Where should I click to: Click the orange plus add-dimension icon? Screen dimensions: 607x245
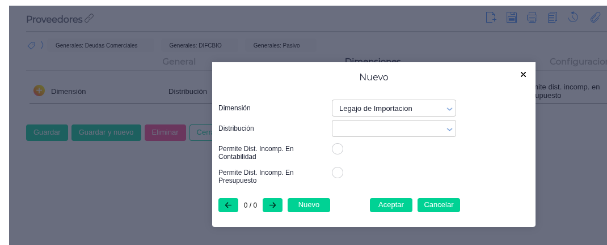[39, 91]
